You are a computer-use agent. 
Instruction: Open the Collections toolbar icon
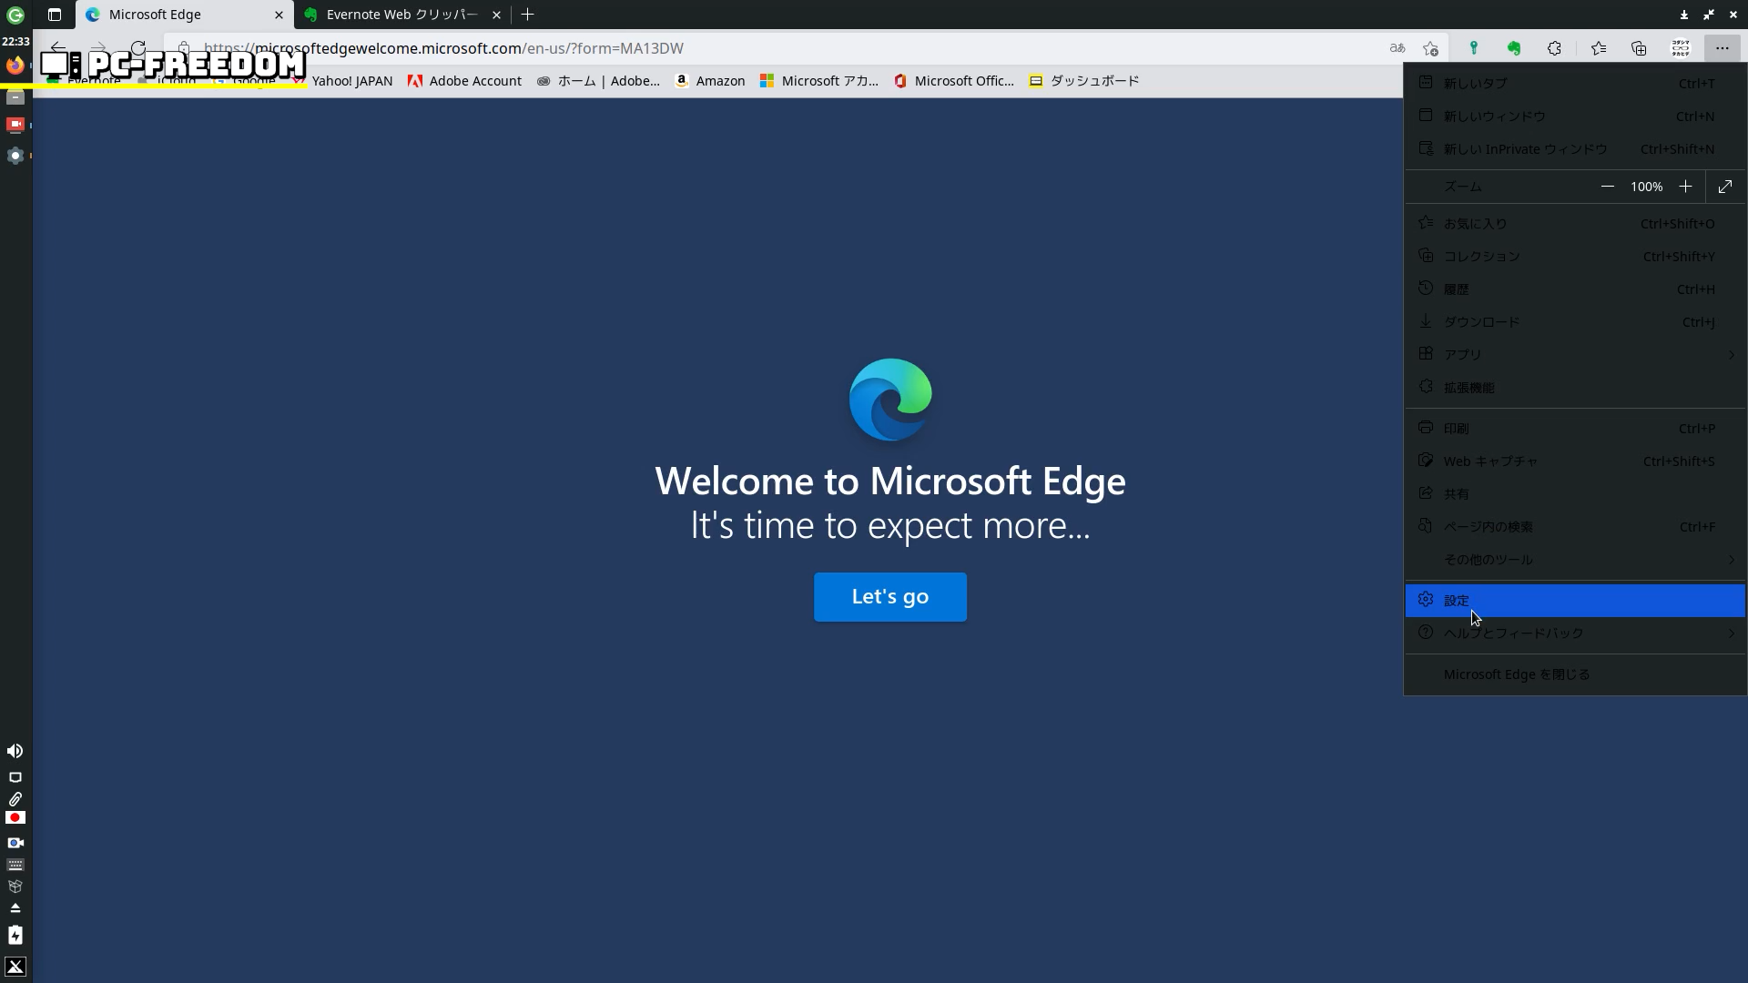(1639, 48)
